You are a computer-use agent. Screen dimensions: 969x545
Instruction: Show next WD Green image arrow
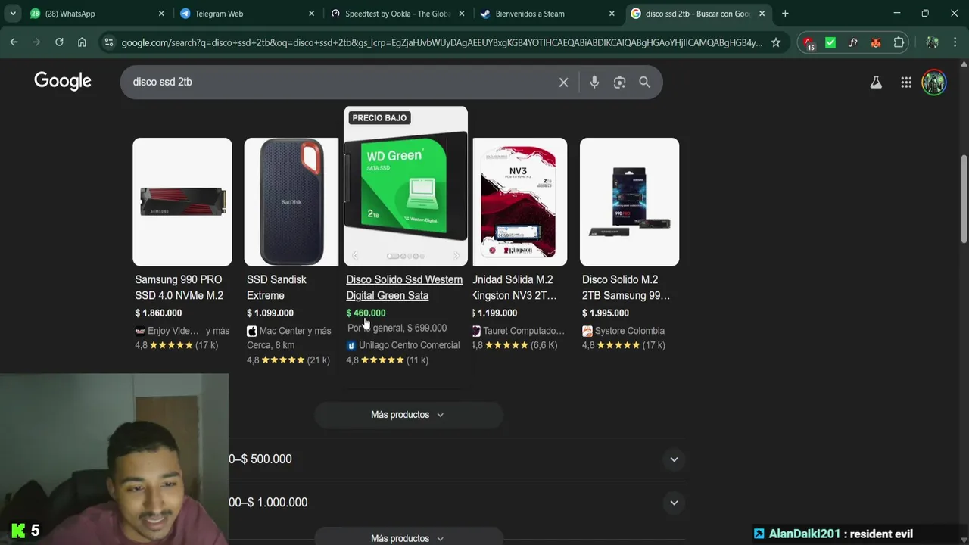tap(456, 256)
